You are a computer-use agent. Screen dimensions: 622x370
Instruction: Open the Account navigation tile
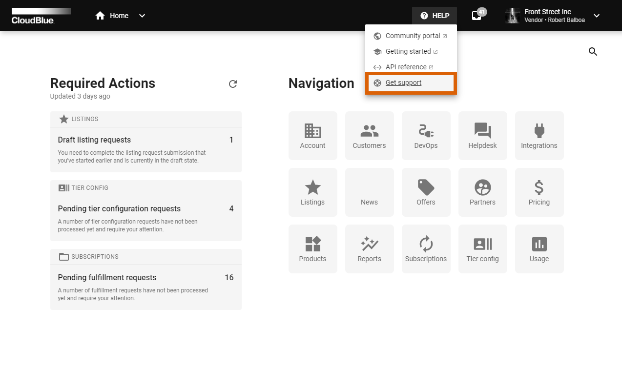[312, 136]
